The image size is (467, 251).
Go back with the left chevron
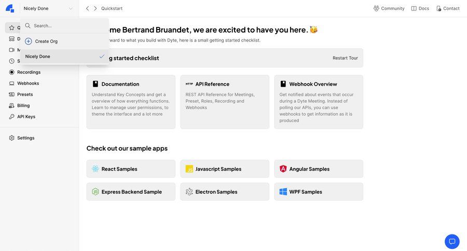[x=87, y=8]
